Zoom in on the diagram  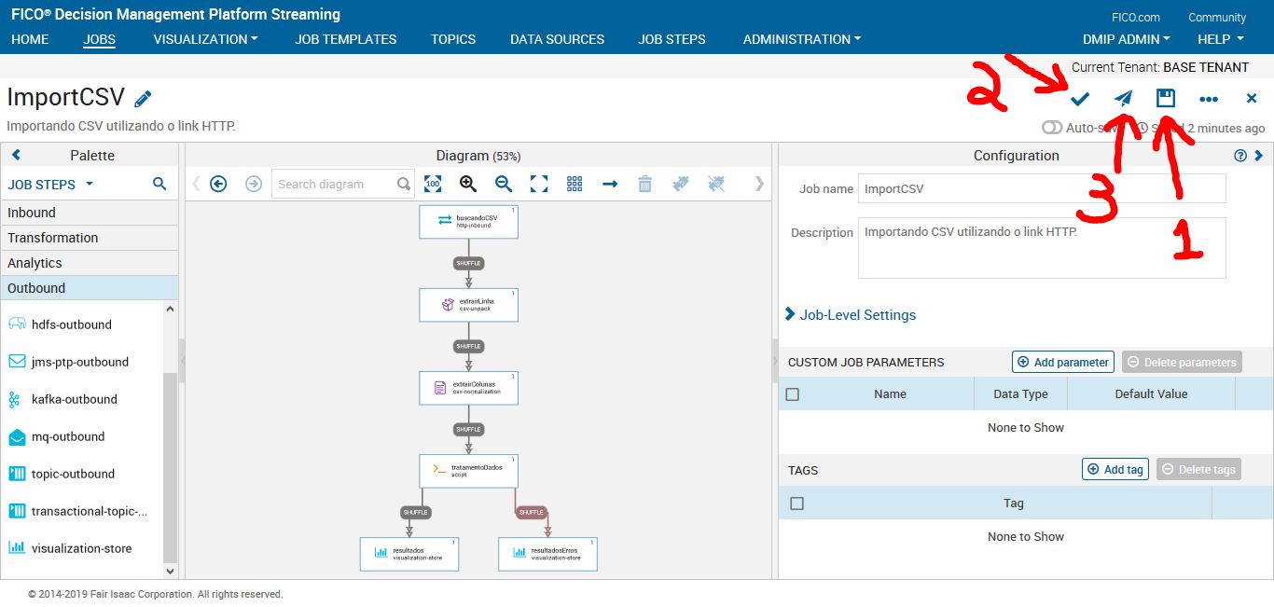pos(467,184)
